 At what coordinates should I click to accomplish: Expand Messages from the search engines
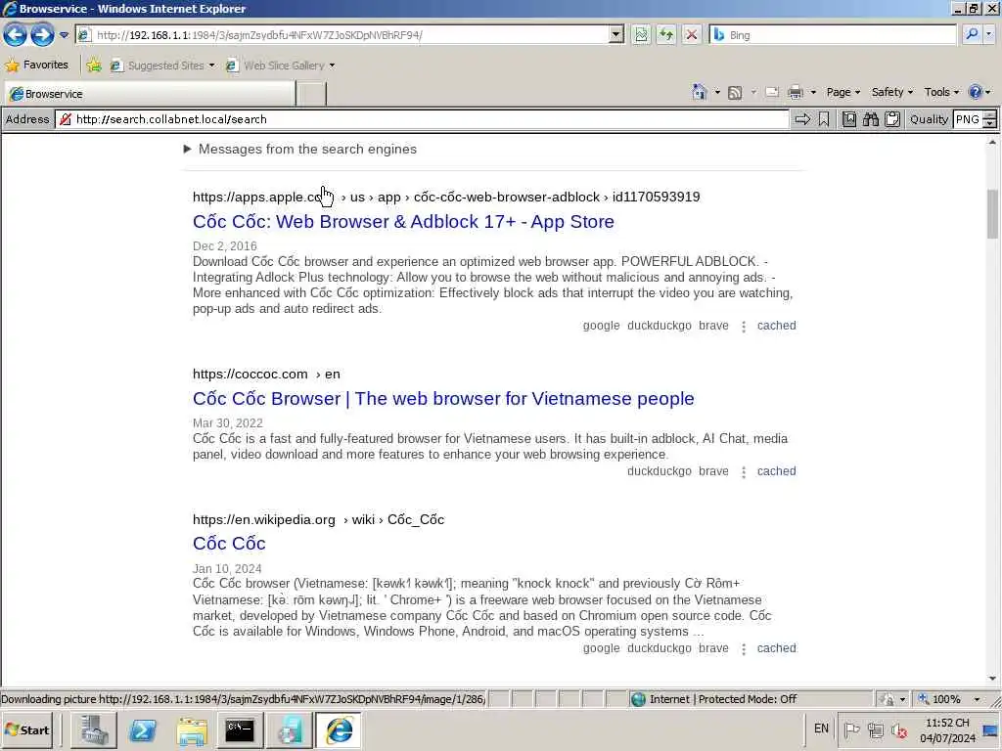[300, 149]
